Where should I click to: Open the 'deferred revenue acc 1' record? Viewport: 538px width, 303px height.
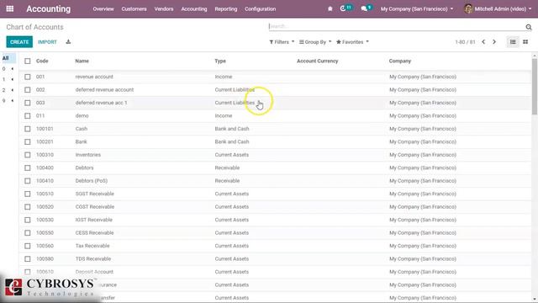(x=101, y=103)
